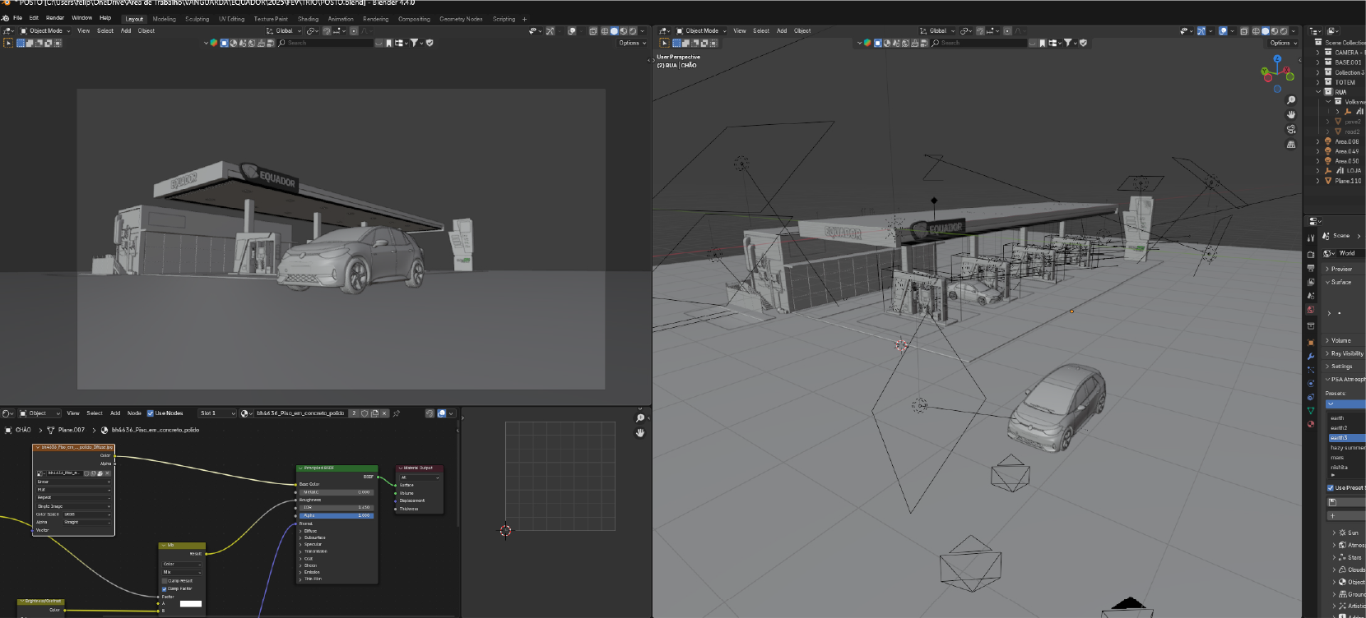This screenshot has width=1366, height=618.
Task: Open Object Mode dropdown in left viewport
Action: (45, 31)
